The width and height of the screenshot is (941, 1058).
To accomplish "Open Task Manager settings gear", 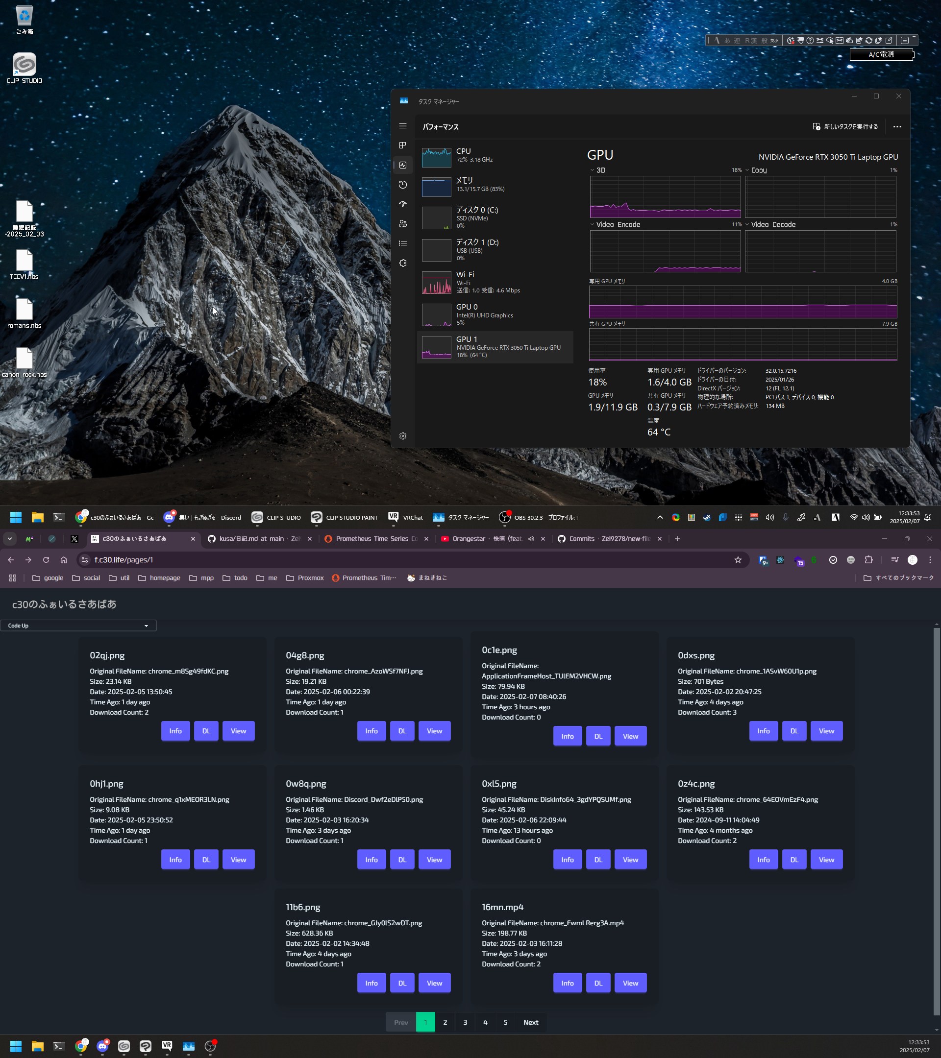I will [403, 436].
